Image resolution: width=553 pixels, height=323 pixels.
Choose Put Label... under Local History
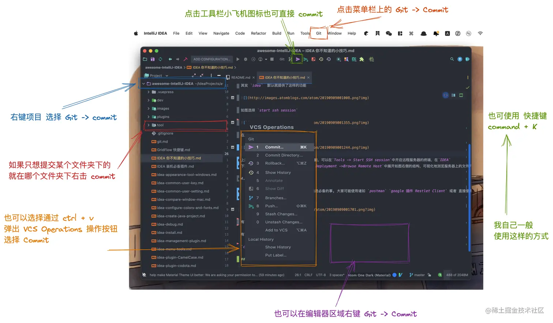coord(280,255)
